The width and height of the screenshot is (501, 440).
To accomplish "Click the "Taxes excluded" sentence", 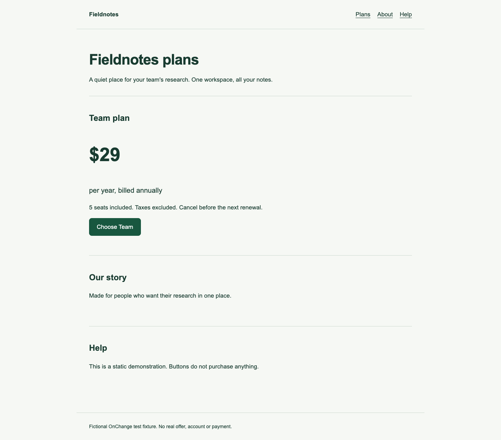I will click(x=156, y=207).
